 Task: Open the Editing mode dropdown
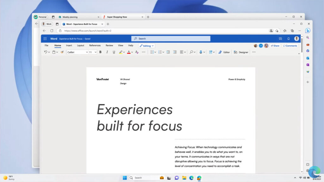(x=146, y=45)
